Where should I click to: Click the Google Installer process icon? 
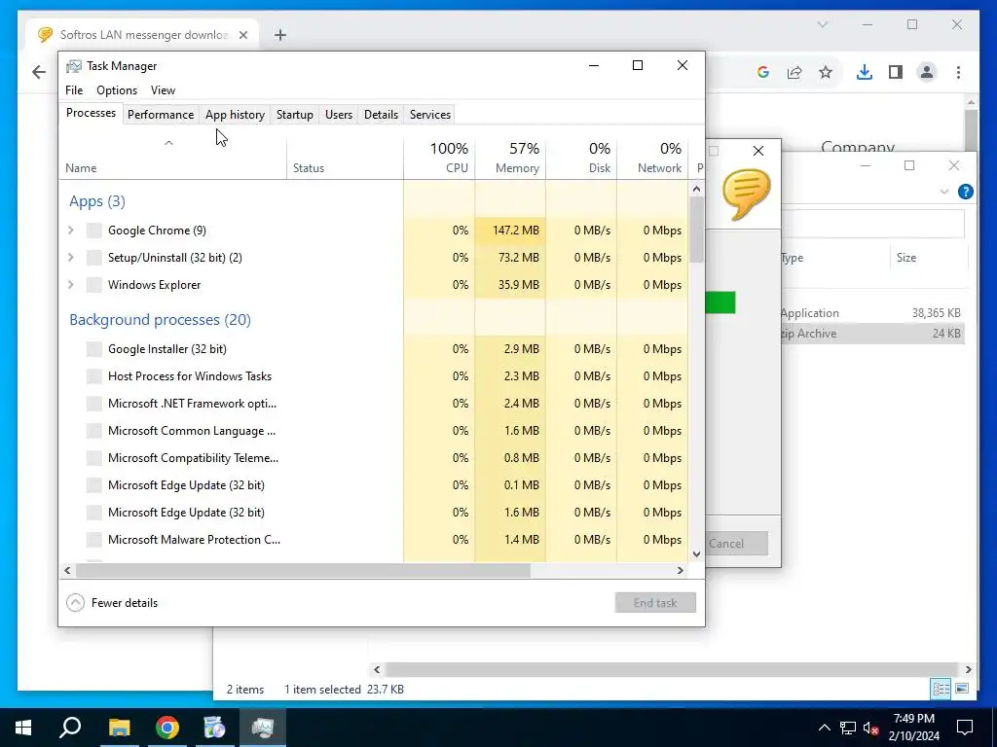tap(94, 349)
